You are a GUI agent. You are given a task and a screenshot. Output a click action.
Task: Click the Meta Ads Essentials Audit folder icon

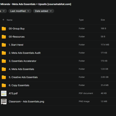[4, 53]
